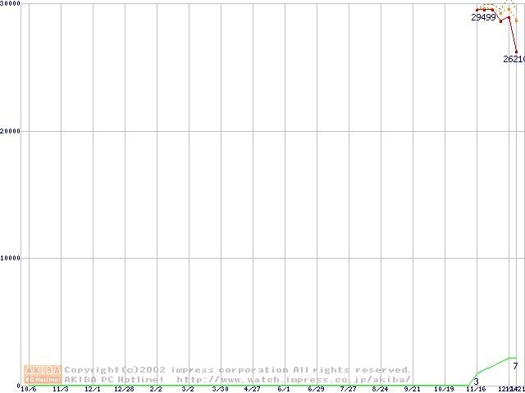Viewport: 525px width, 393px height.
Task: Select the 9/21 date on x-axis
Action: click(412, 390)
